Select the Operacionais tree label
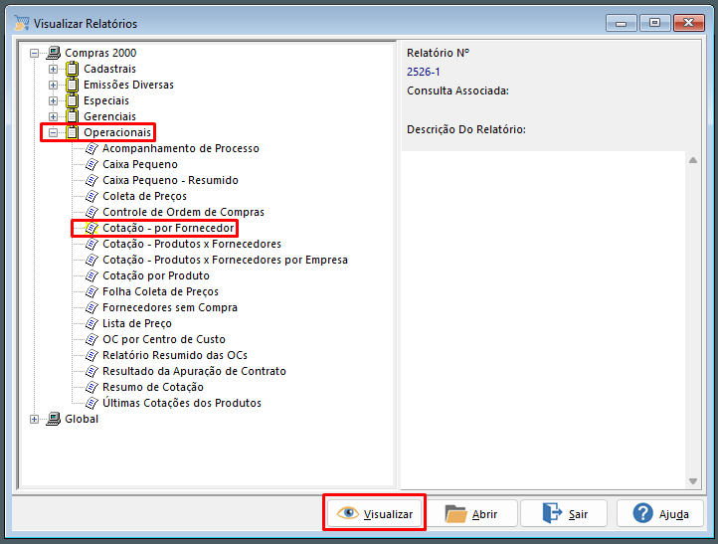 [x=117, y=133]
